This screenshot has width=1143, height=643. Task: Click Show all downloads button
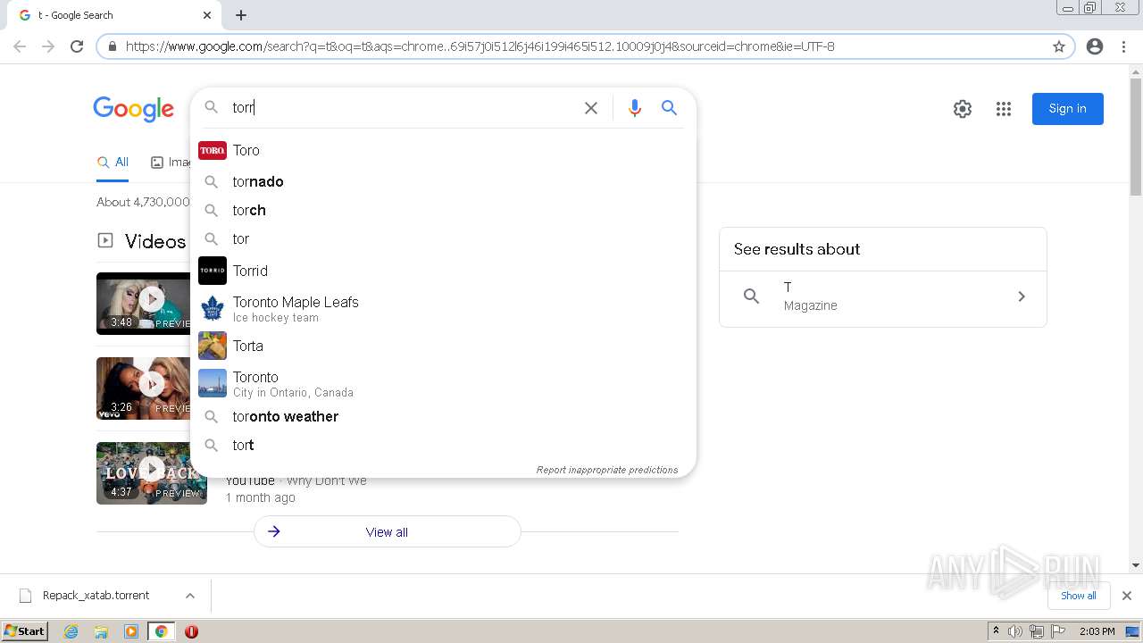point(1079,596)
